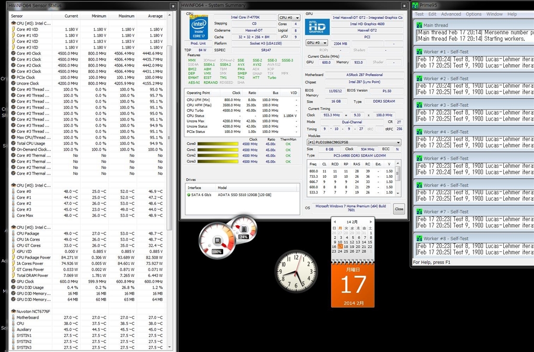Click the Worker #4 - Self-Test title
The width and height of the screenshot is (534, 352).
point(446,132)
